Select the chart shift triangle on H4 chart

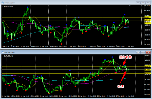[x=130, y=6]
